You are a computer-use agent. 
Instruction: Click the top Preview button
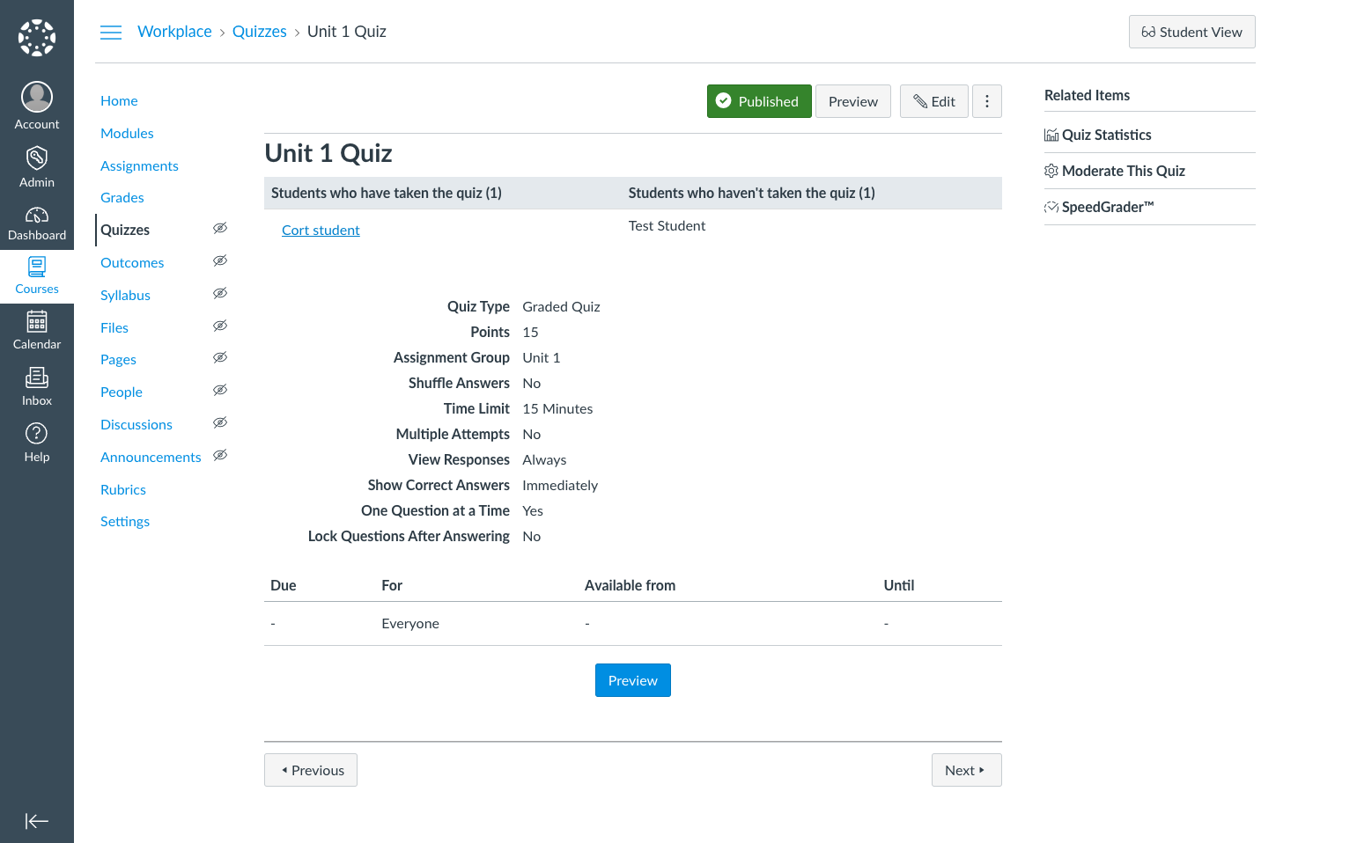853,101
